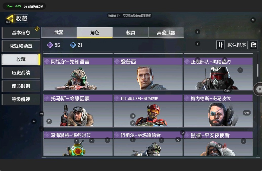Select the 托马斯-冷静因素 character card

click(78, 111)
